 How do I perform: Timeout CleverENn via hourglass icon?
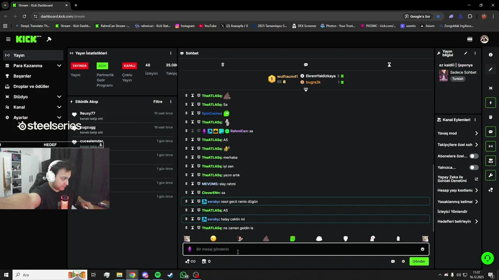point(193,192)
